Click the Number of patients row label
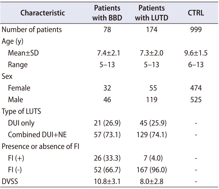 coord(32,29)
